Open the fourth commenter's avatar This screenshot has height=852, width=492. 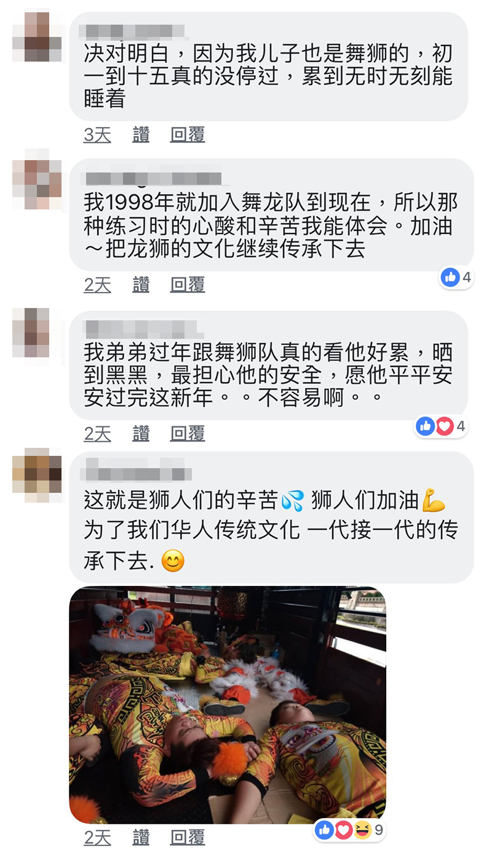coord(38,474)
